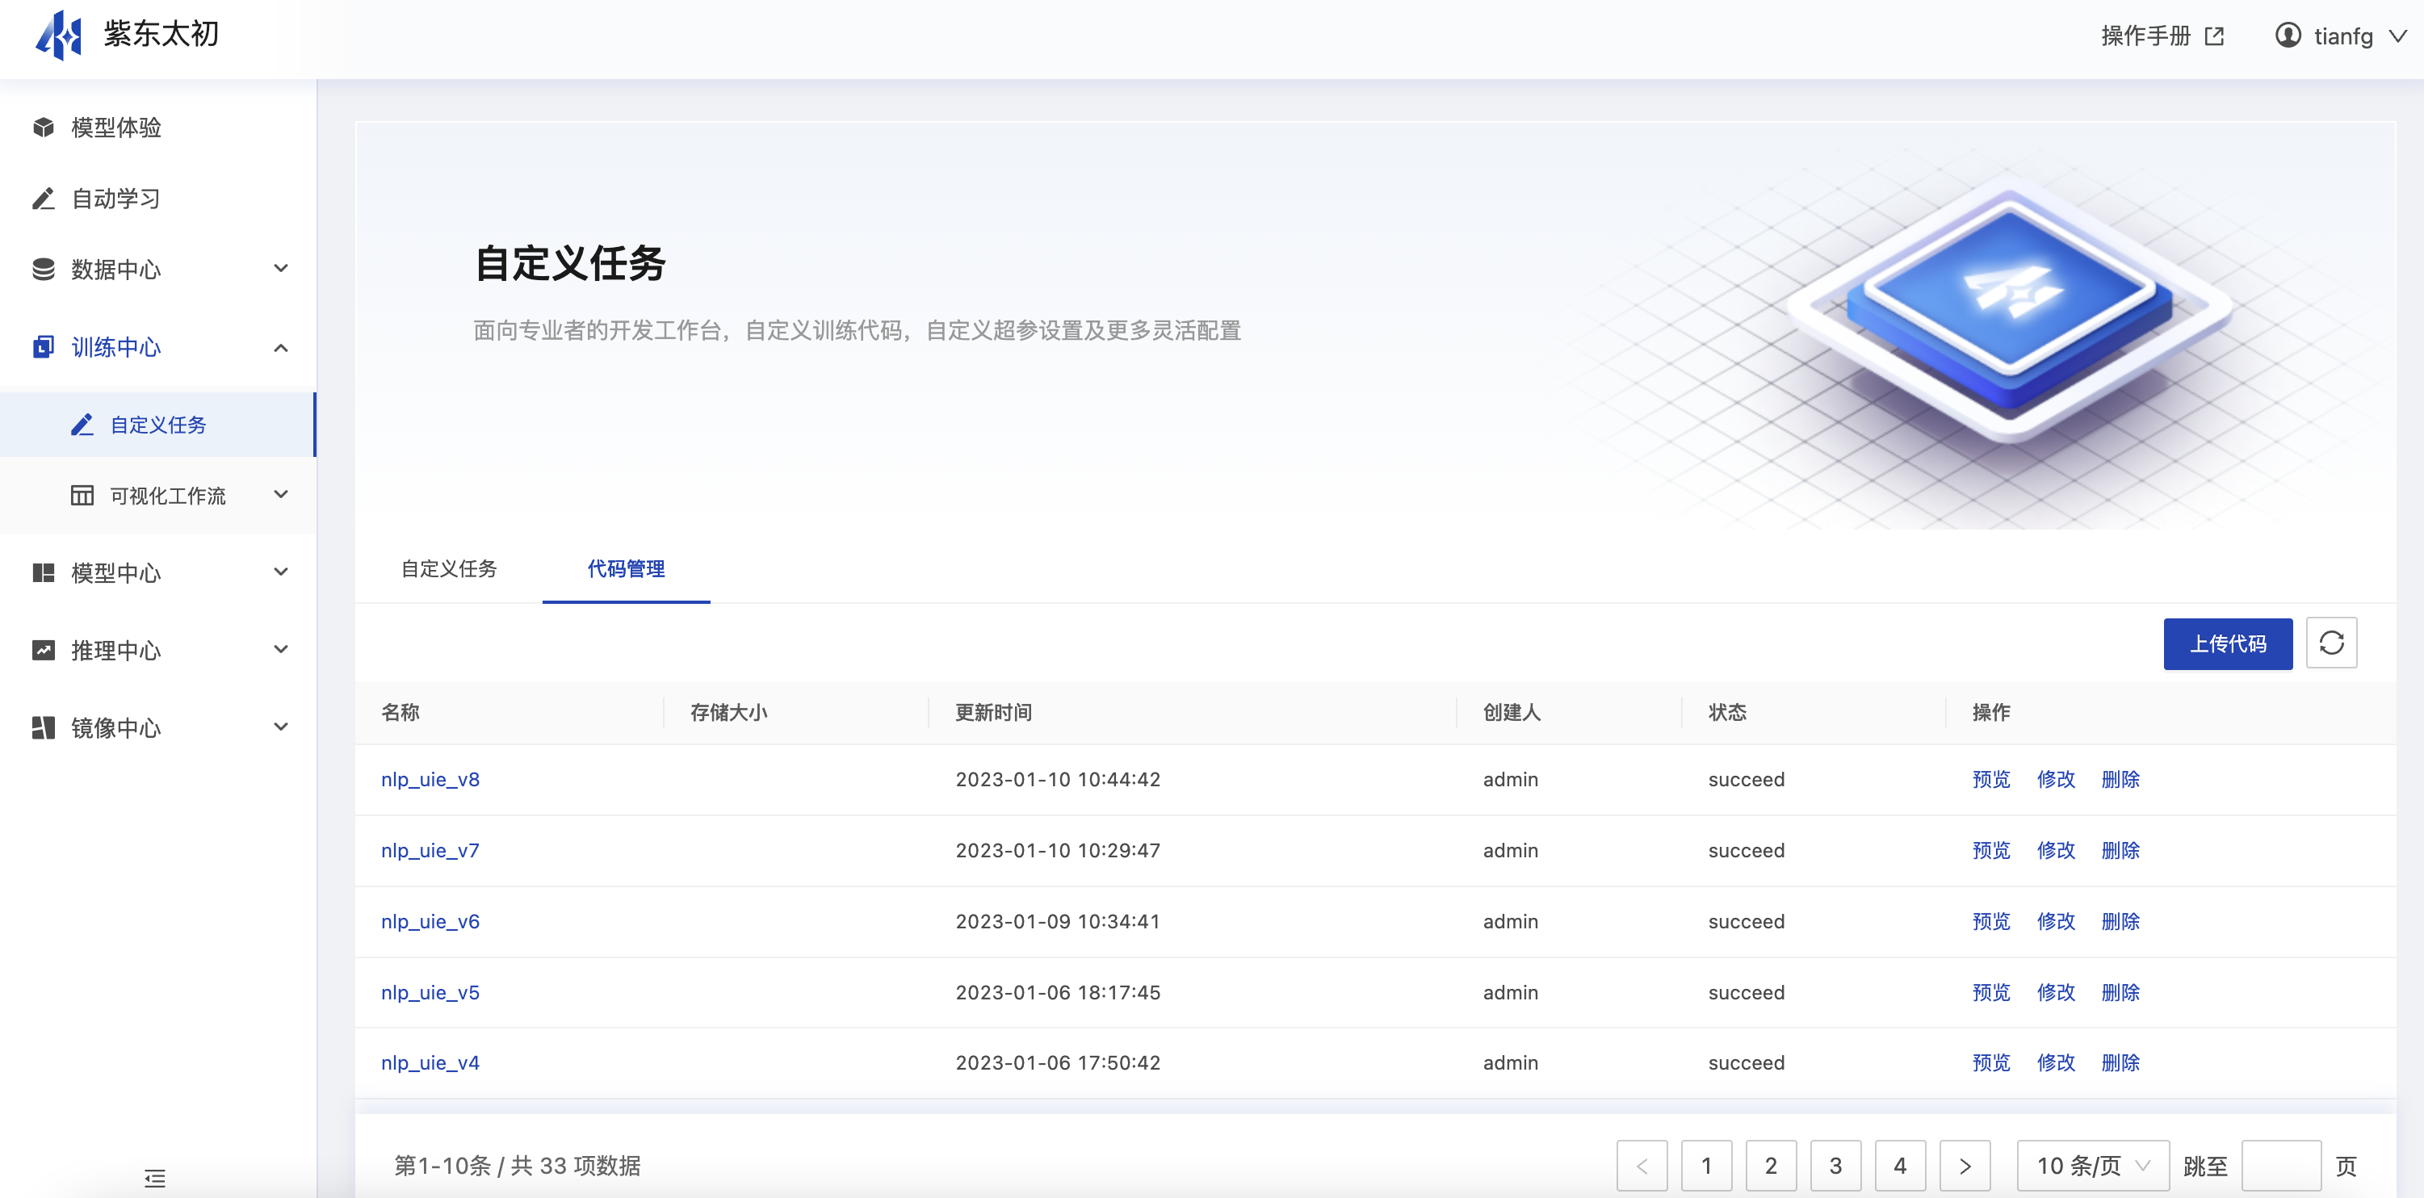Image resolution: width=2424 pixels, height=1198 pixels.
Task: Open the nlp_uie_v4 code link
Action: click(x=430, y=1063)
